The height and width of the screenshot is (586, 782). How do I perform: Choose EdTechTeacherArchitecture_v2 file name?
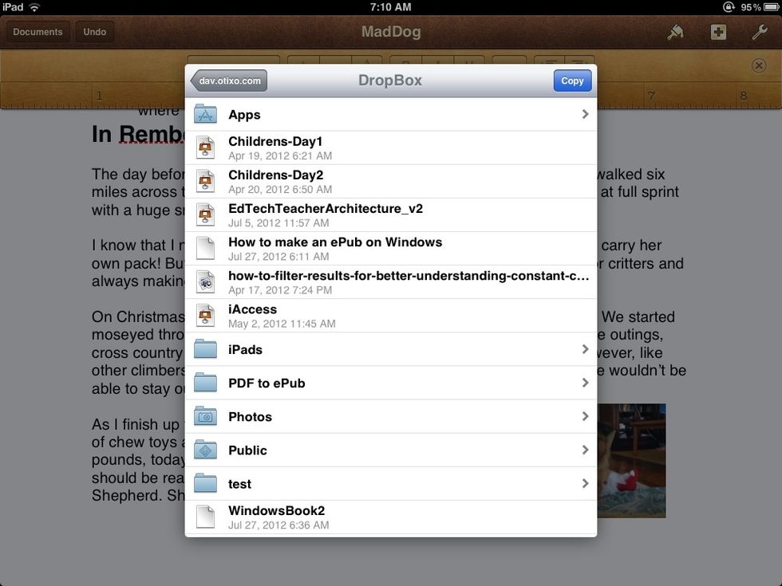point(326,208)
